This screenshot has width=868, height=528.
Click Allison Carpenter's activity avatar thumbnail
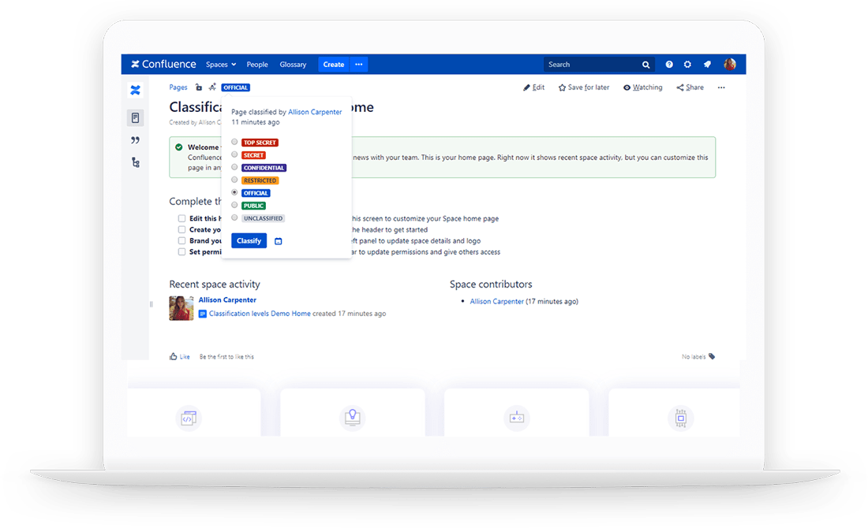[x=181, y=308]
